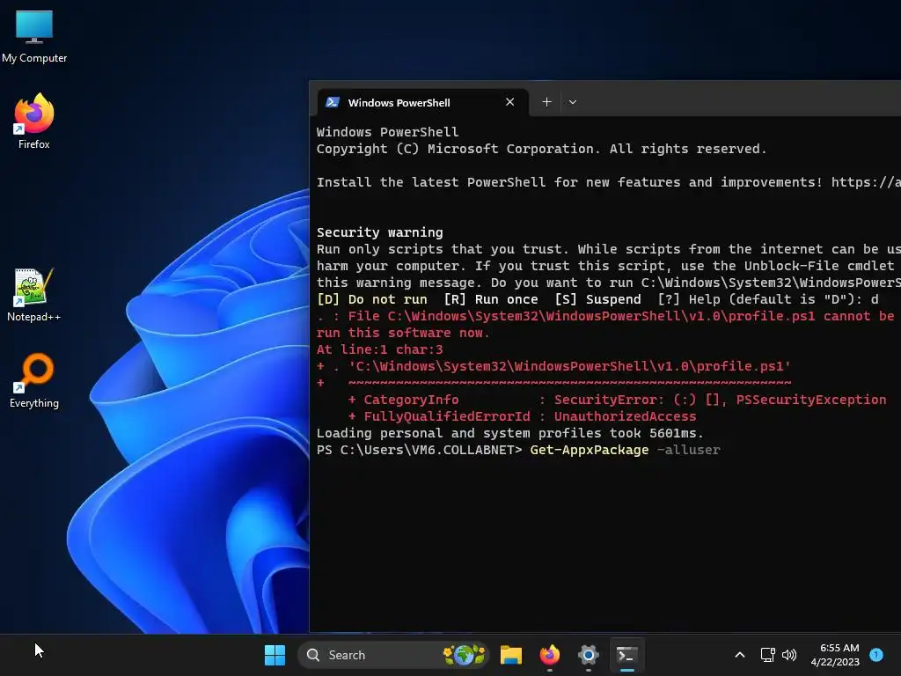Screen dimensions: 901x676
Task: Close the Windows PowerShell tab
Action: [509, 102]
